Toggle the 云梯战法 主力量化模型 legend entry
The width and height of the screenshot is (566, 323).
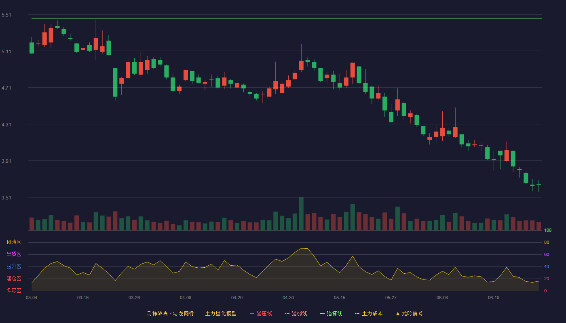pyautogui.click(x=191, y=313)
